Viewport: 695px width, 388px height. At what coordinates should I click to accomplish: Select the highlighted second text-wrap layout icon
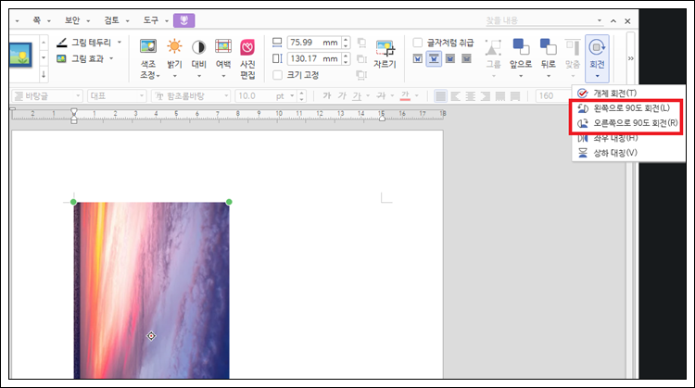tap(434, 58)
